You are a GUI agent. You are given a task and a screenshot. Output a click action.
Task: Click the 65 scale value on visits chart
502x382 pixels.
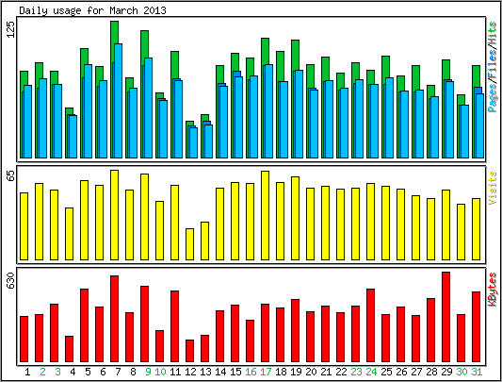[x=11, y=176]
